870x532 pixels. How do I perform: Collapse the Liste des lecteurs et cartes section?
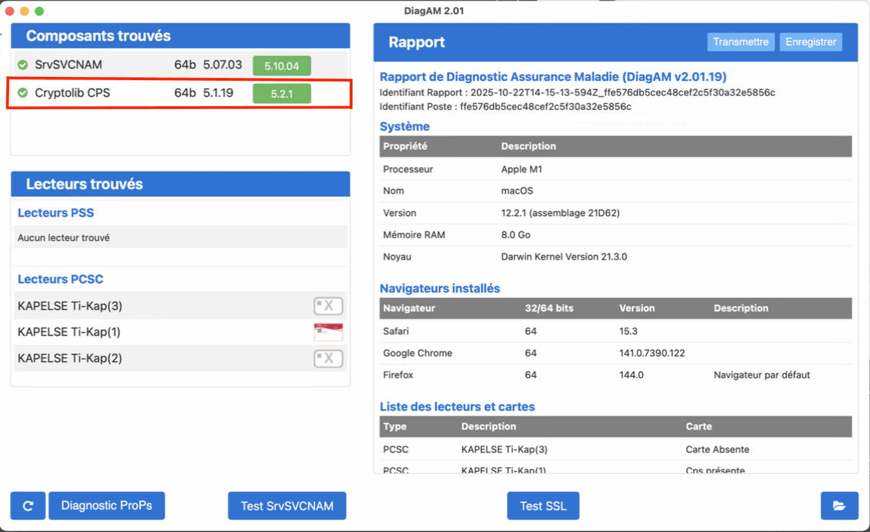coord(457,406)
